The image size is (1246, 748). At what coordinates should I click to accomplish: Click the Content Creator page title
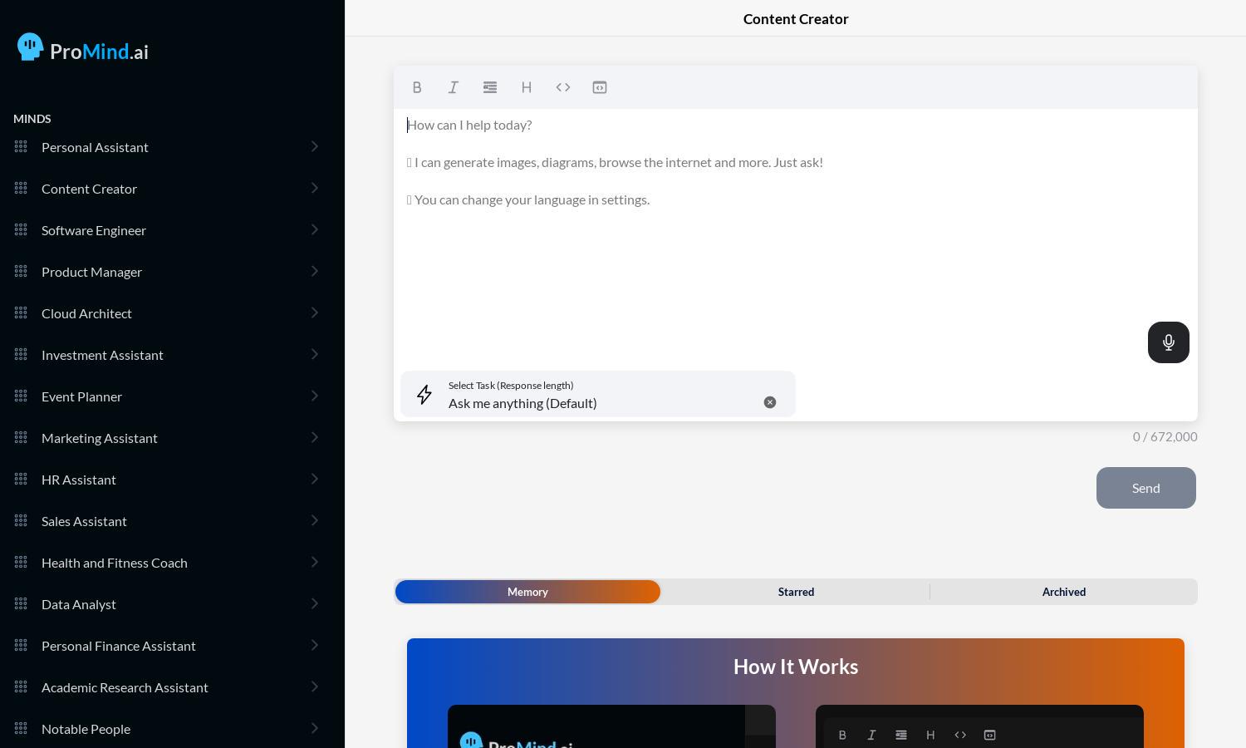[x=796, y=18]
